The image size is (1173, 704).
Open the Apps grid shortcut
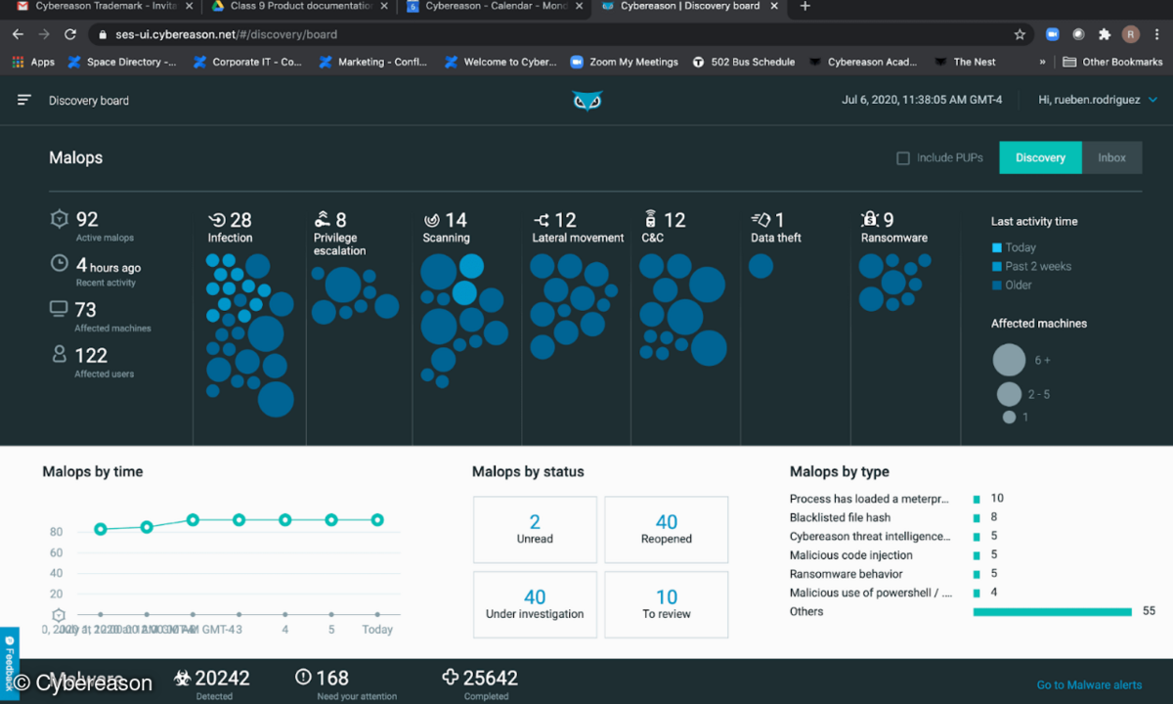pos(33,62)
